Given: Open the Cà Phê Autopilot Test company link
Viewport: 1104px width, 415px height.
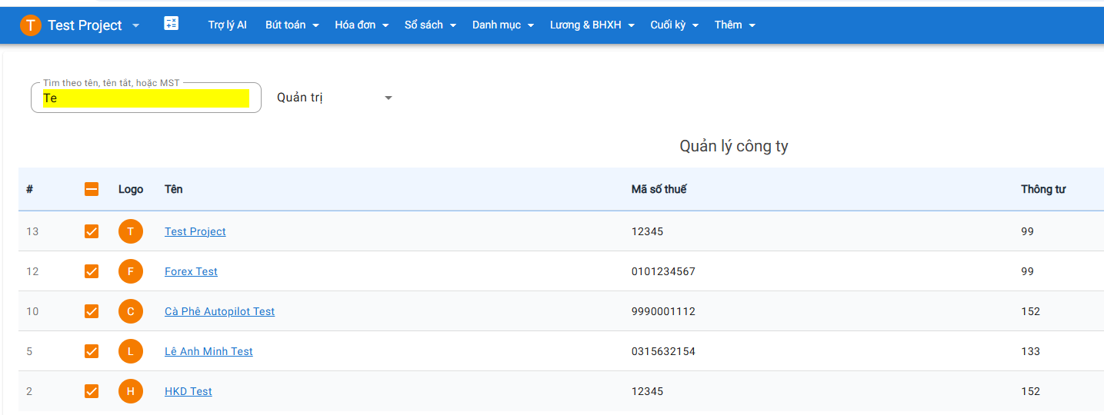Looking at the screenshot, I should (219, 311).
